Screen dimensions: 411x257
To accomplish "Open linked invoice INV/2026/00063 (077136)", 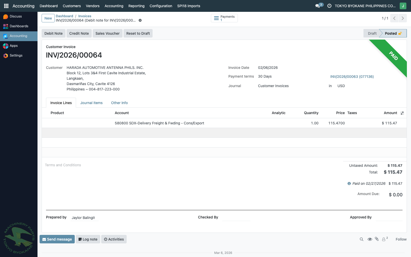I will [352, 77].
